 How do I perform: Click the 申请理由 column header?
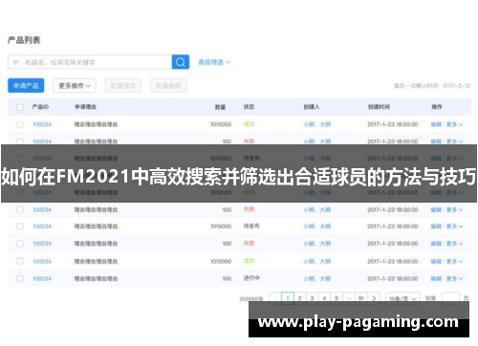coord(85,107)
